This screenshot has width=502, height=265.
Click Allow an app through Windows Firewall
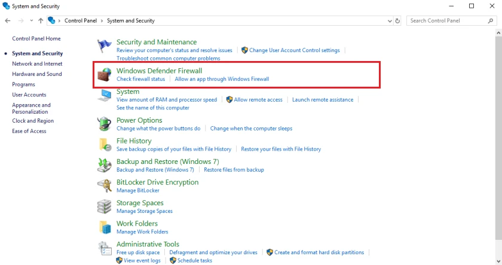click(x=222, y=79)
